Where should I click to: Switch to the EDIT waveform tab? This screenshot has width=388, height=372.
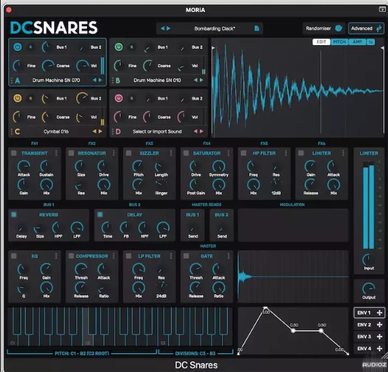[x=321, y=42]
